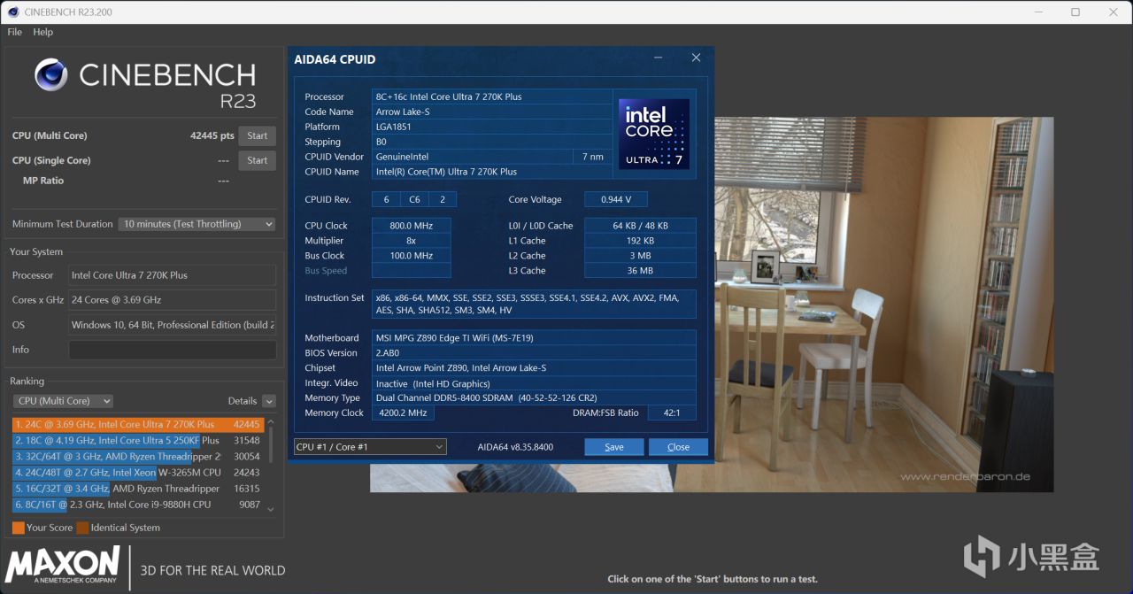The height and width of the screenshot is (594, 1133).
Task: Click the Core Voltage value 0.944 V
Action: click(x=616, y=199)
